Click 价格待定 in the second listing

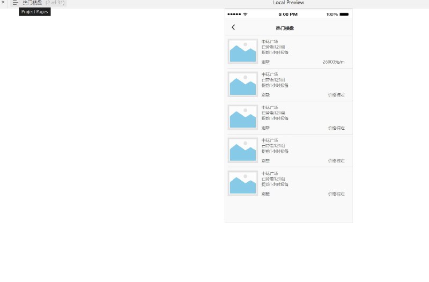pos(336,95)
